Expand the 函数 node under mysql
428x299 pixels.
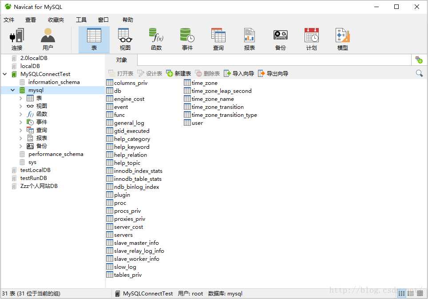click(x=21, y=114)
